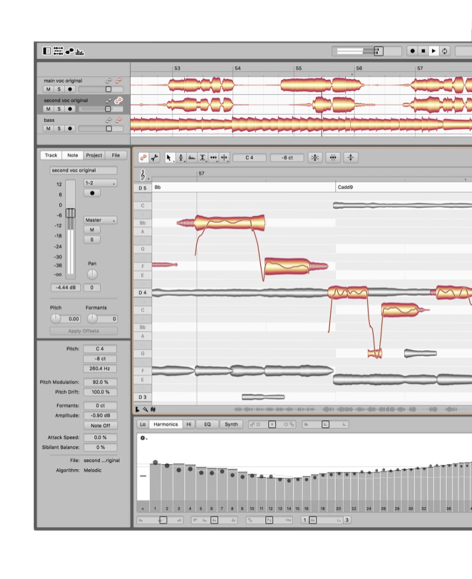Switch to the Note tab
The image size is (472, 579).
[x=73, y=155]
